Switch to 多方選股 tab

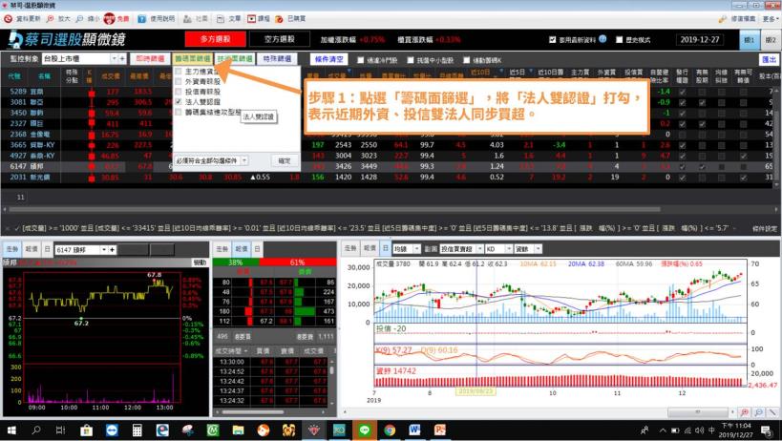click(216, 39)
